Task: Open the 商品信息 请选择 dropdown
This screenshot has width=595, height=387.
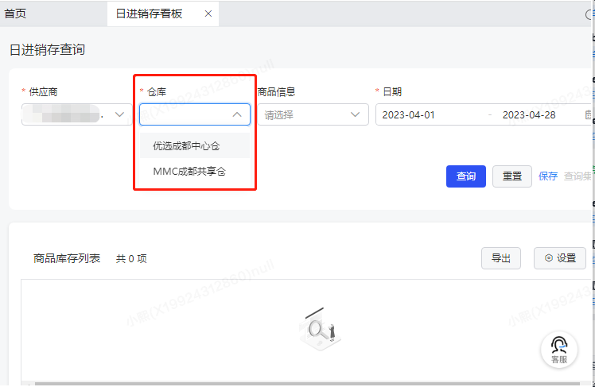Action: click(313, 114)
